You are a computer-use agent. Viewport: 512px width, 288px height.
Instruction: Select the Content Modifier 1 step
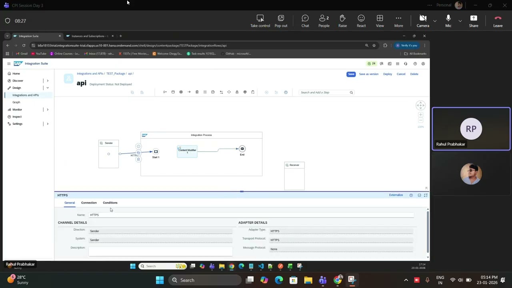coord(187,152)
